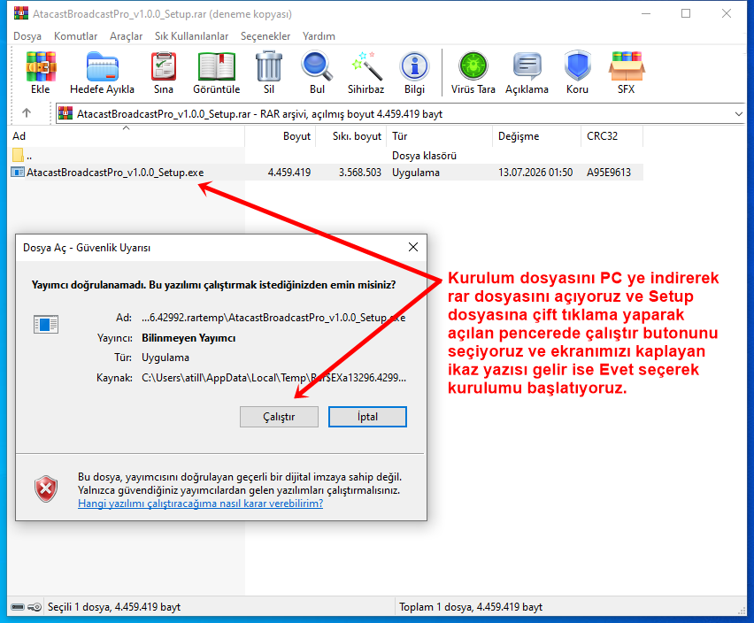Click the Sil trash can icon

(269, 66)
